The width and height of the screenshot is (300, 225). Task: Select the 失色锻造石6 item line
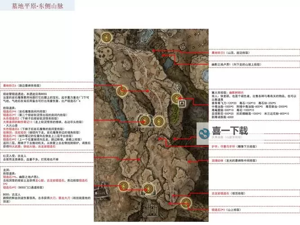point(34,129)
